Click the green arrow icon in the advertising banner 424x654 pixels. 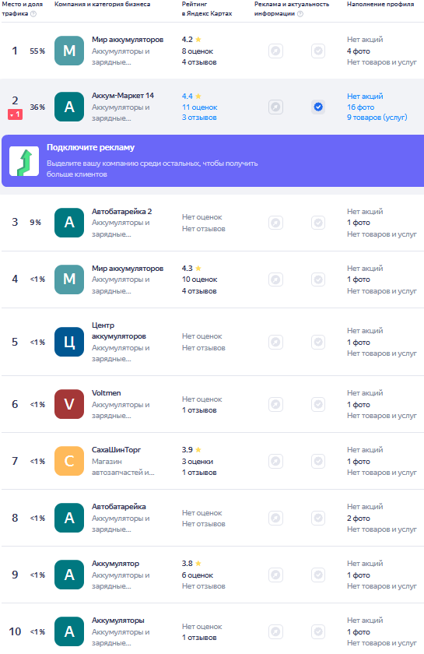(x=24, y=161)
